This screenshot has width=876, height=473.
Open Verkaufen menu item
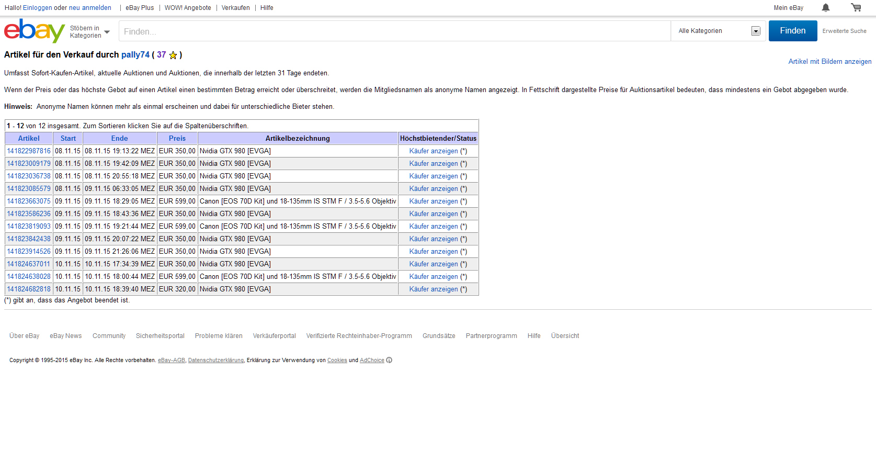point(235,8)
